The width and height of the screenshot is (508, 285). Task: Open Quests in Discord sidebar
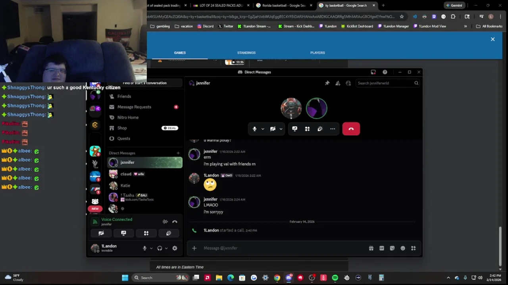tap(145, 139)
